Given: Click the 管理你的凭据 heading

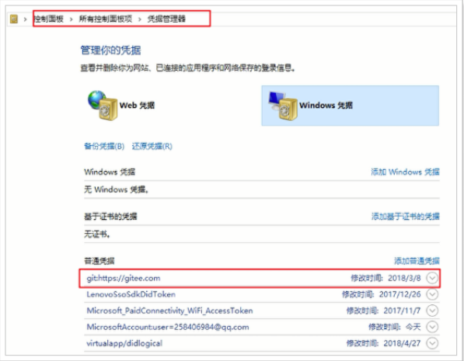Looking at the screenshot, I should click(110, 50).
